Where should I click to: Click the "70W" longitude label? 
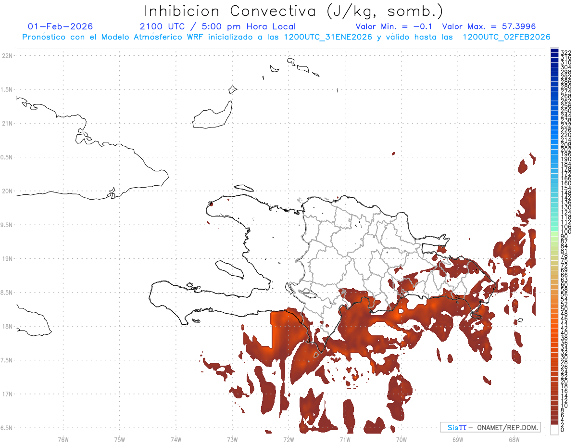401,439
